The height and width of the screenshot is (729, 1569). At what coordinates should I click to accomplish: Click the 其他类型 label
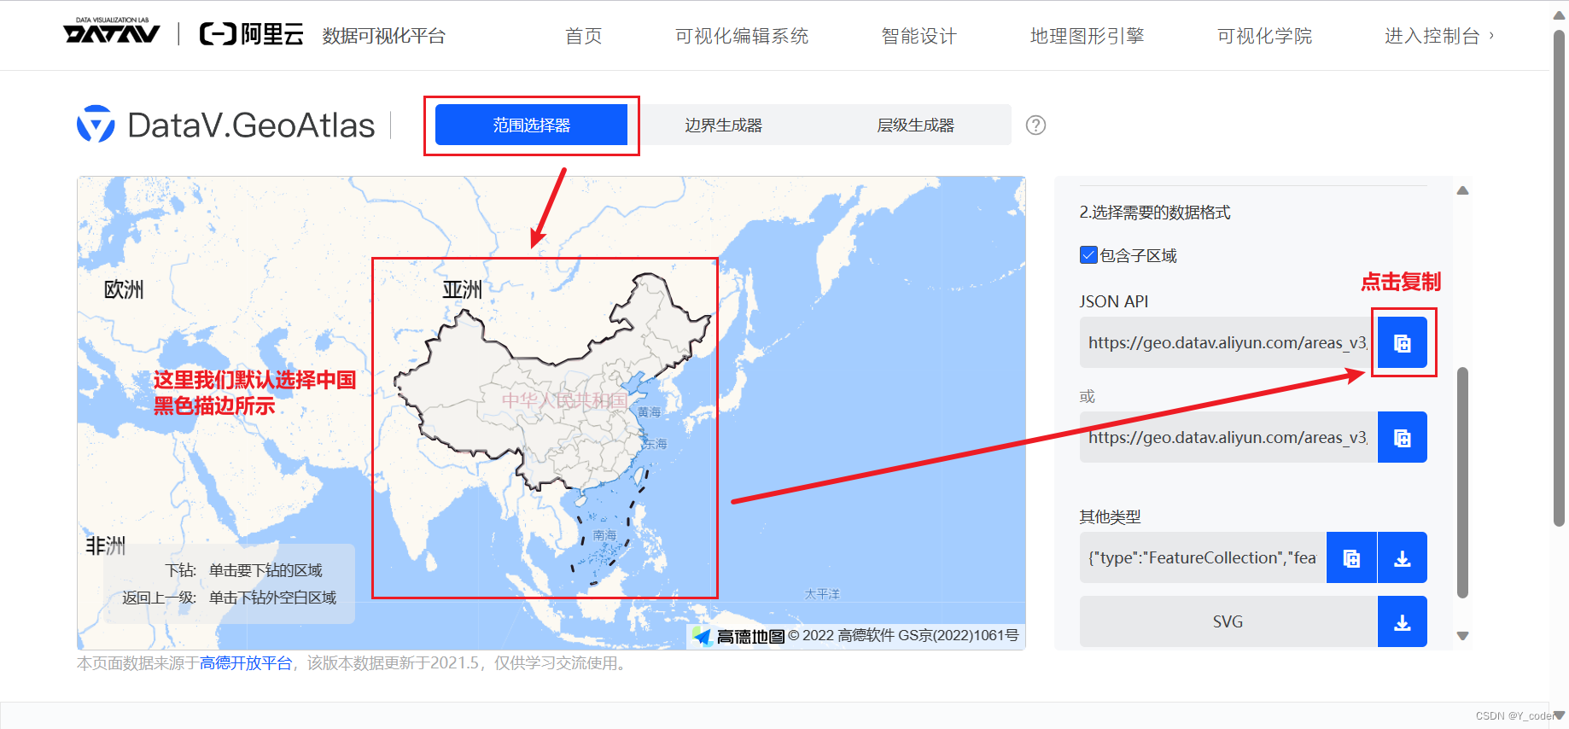pos(1110,516)
